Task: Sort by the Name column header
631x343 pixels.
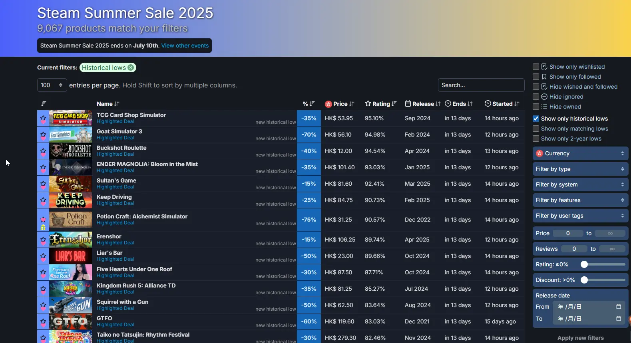Action: [x=108, y=104]
